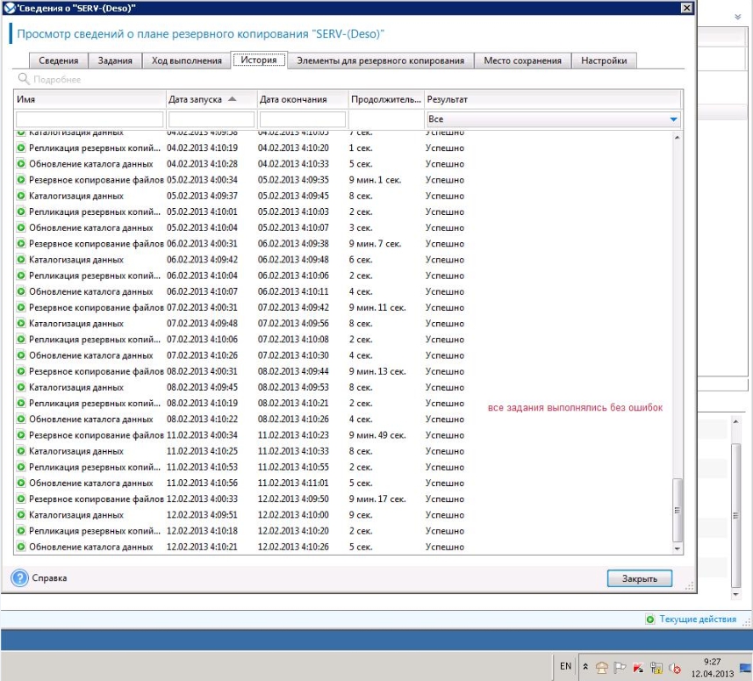Sort by Продолжительность column header

click(386, 99)
